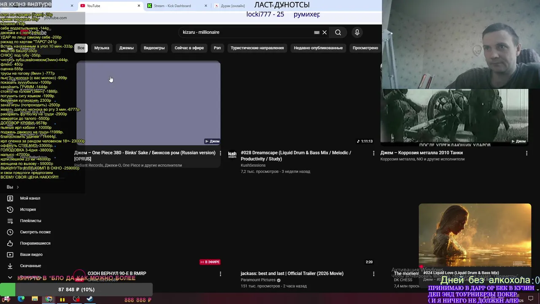Viewport: 540px width, 304px height.
Task: Switch to Chrome in the taskbar
Action: click(49, 299)
